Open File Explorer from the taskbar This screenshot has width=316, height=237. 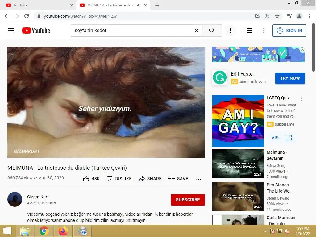click(25, 231)
